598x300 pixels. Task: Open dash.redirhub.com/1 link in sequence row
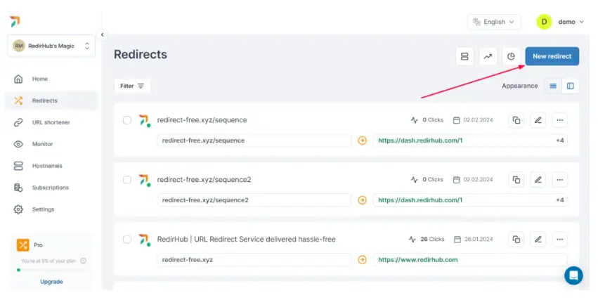pyautogui.click(x=420, y=141)
